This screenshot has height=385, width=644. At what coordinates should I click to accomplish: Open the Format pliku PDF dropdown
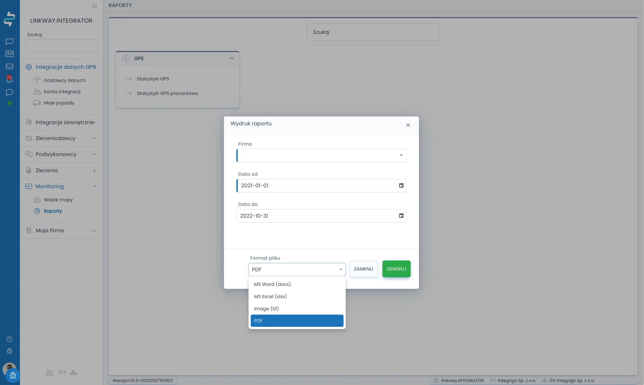tap(297, 269)
